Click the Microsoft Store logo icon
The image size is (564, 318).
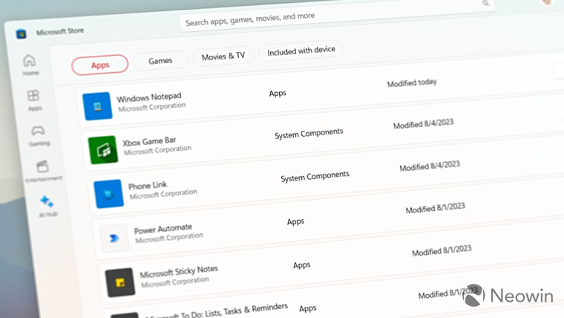click(22, 33)
